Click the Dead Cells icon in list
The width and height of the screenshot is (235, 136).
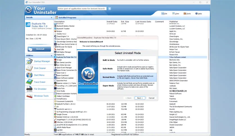click(55, 49)
